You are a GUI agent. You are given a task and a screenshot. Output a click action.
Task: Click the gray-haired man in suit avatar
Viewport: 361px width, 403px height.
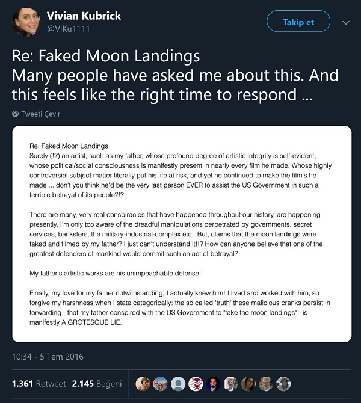(230, 383)
